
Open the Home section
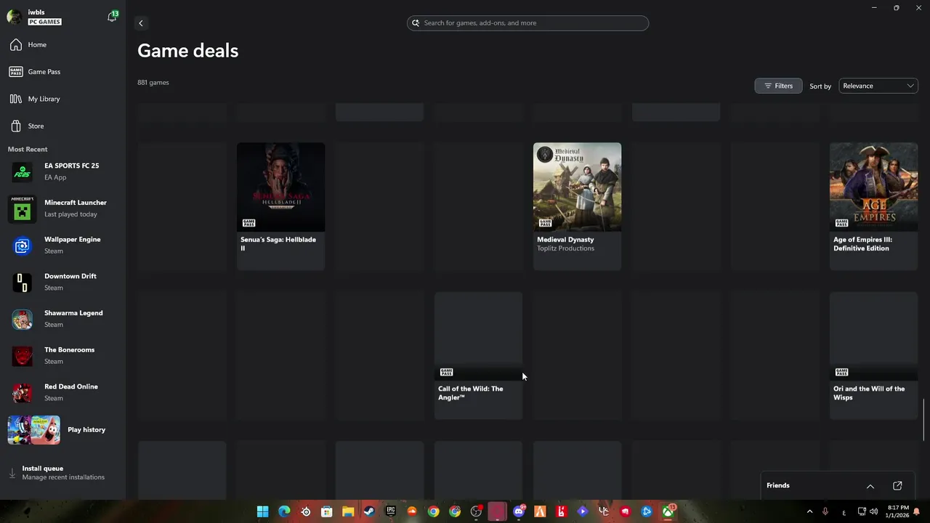tap(62, 45)
